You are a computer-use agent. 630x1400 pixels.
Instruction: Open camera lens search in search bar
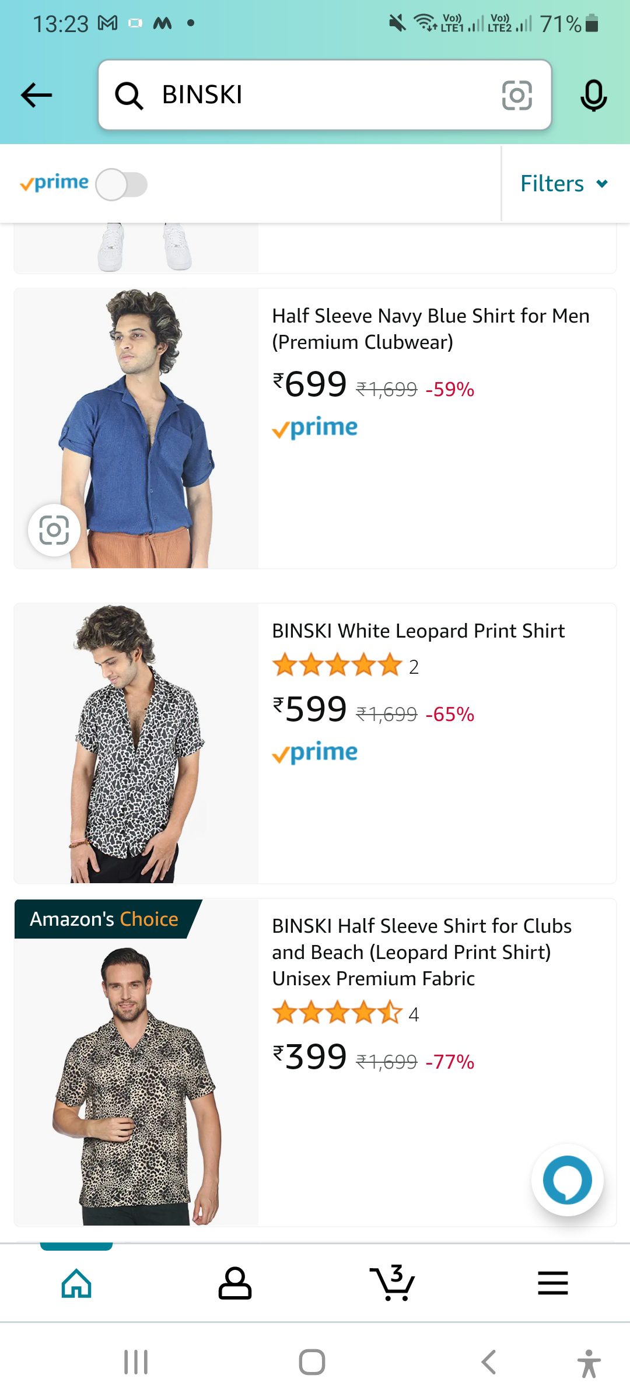click(x=517, y=95)
